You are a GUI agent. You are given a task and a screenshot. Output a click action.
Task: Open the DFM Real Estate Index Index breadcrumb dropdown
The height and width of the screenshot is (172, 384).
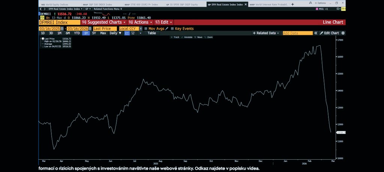65,9
